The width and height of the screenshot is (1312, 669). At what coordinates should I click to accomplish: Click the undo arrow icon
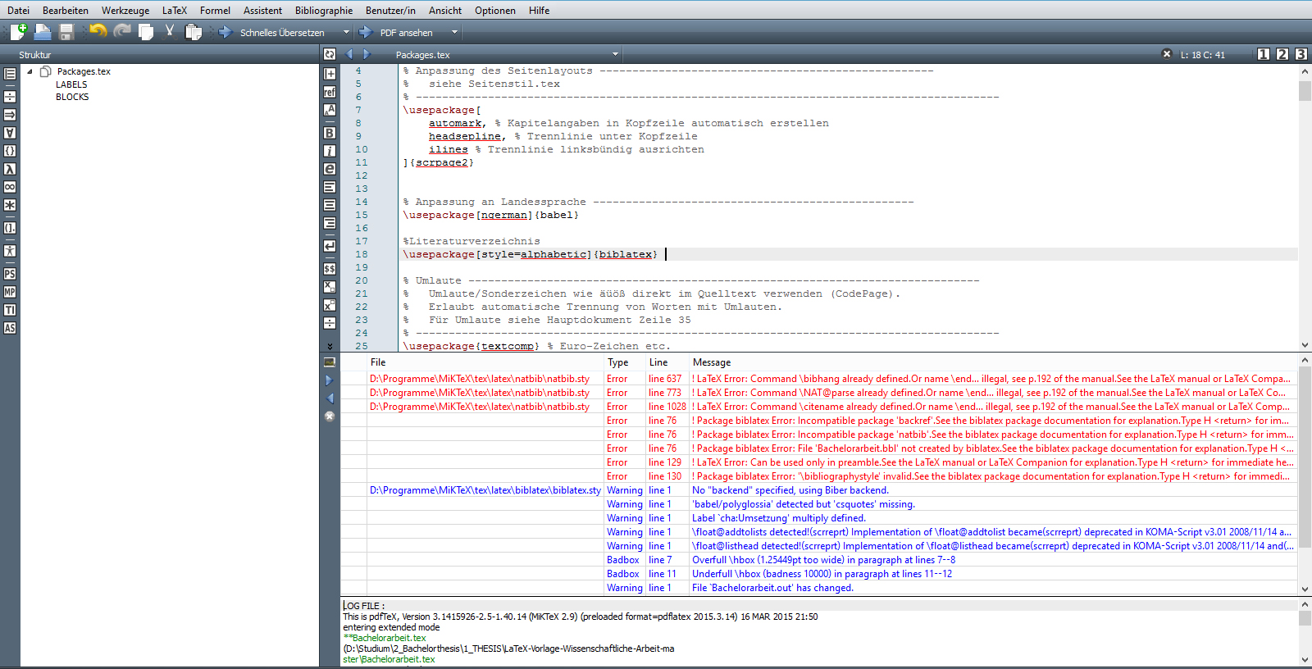(x=98, y=31)
